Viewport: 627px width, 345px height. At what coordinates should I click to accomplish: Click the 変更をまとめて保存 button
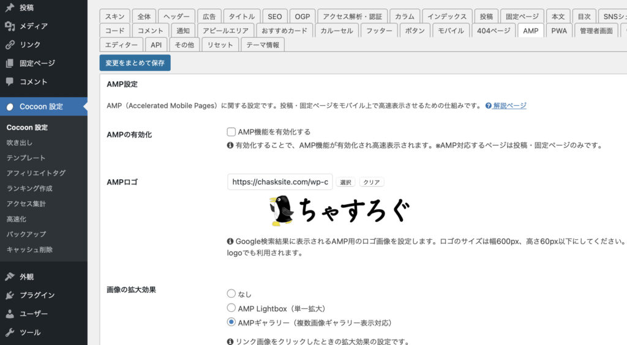[x=135, y=62]
